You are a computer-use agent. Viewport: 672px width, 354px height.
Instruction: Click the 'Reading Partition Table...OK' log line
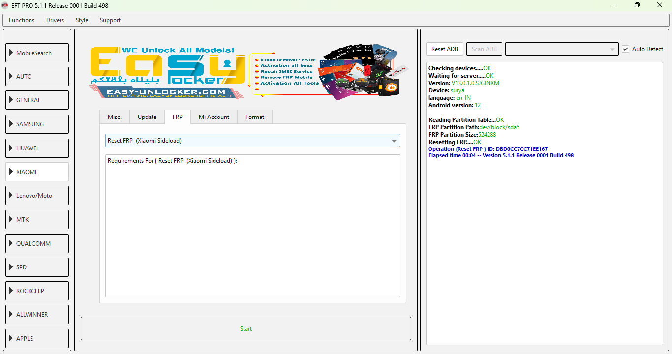tap(466, 120)
